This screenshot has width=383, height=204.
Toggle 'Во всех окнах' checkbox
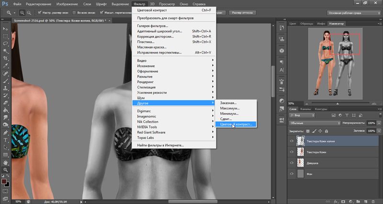[74, 12]
